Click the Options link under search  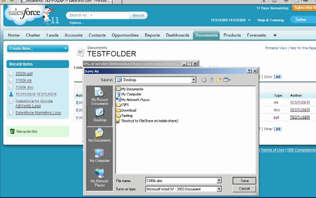76,23
